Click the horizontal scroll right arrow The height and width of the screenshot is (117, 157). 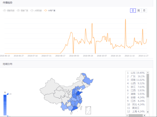click(145, 115)
